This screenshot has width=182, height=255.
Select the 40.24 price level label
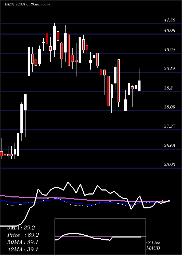(x=170, y=50)
